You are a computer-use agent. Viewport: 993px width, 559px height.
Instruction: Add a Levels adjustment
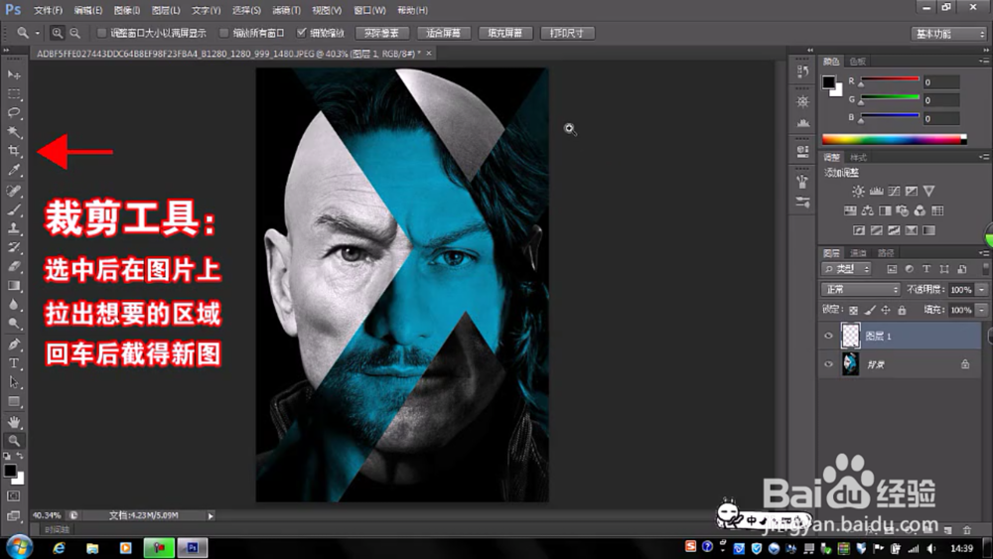(876, 192)
